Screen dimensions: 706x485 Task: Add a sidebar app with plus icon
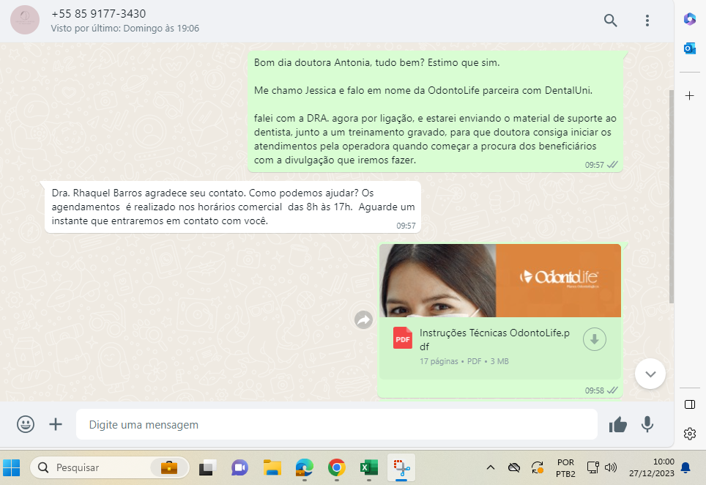pyautogui.click(x=689, y=96)
